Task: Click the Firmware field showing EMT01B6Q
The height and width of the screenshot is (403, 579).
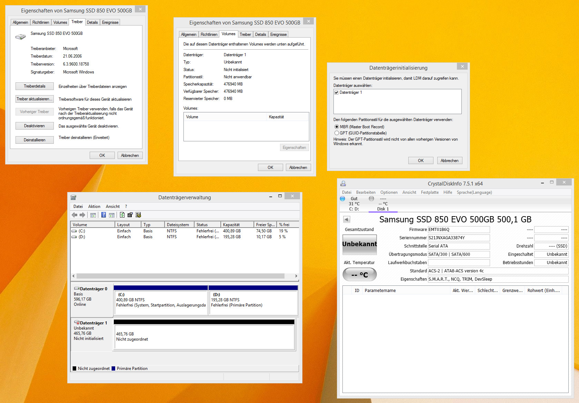Action: (x=459, y=230)
